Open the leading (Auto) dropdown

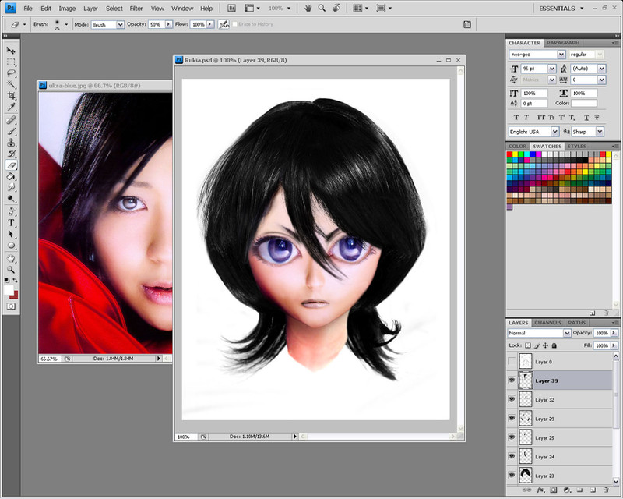click(601, 69)
